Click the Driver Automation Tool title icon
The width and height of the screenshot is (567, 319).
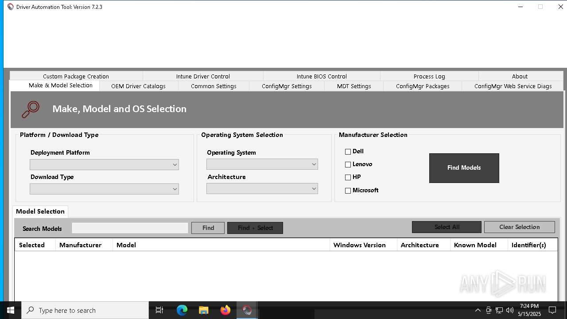[11, 7]
